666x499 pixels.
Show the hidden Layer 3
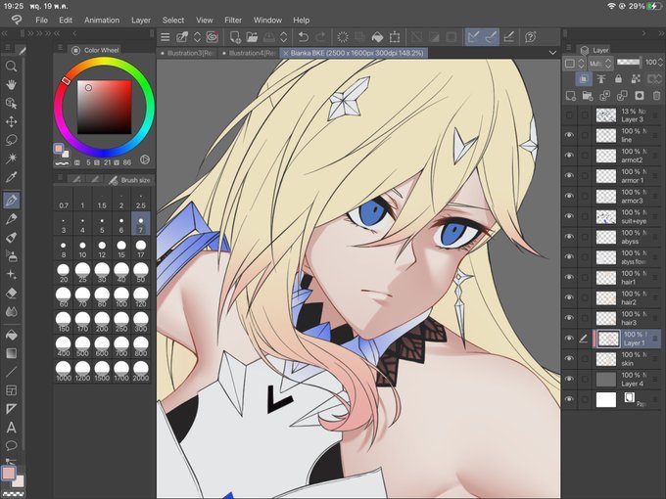[569, 115]
